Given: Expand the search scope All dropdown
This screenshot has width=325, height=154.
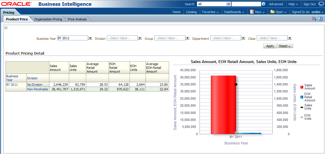Looking at the screenshot, I should click(x=228, y=4).
